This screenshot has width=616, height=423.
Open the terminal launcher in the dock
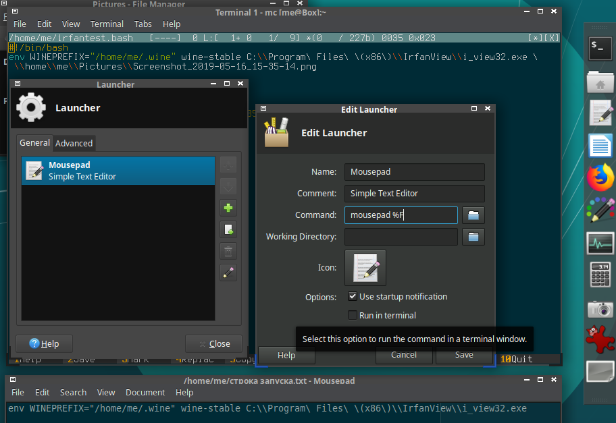coord(600,49)
